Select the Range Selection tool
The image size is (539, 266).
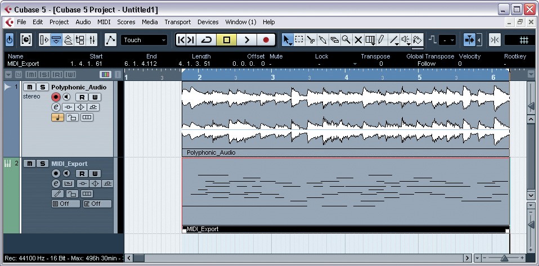pos(299,40)
